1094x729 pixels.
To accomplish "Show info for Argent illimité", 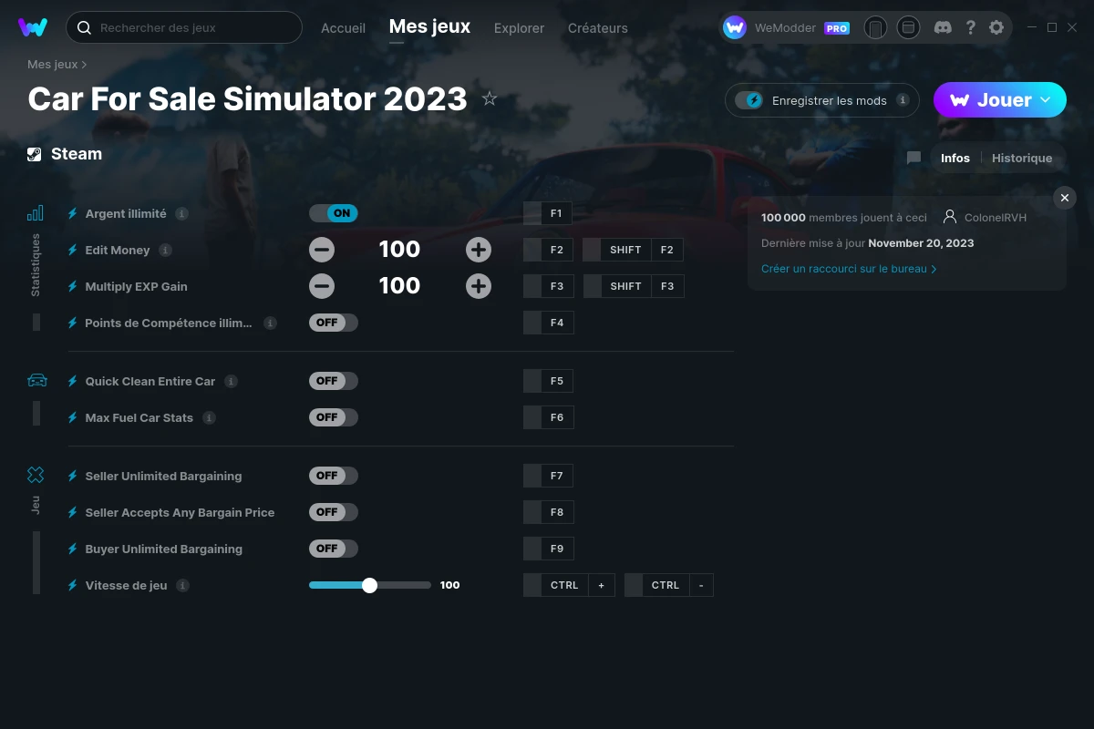I will [x=181, y=213].
